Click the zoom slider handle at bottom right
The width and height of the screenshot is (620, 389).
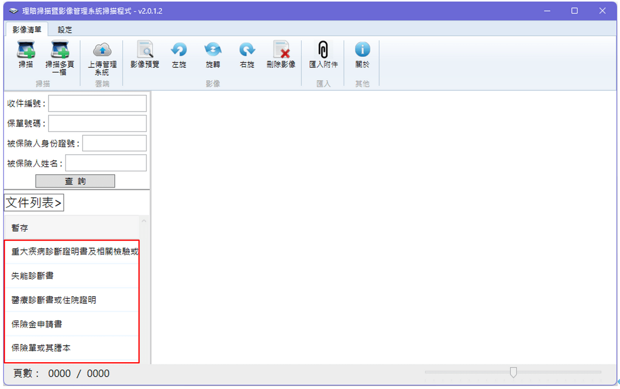coord(513,372)
